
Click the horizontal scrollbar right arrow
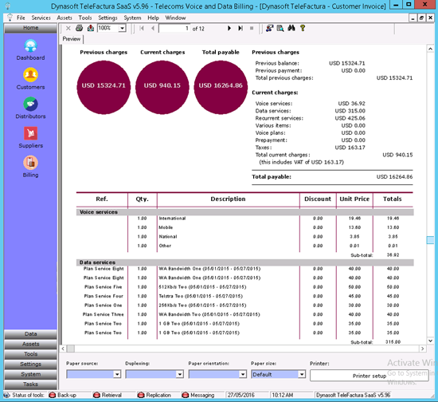(x=423, y=349)
